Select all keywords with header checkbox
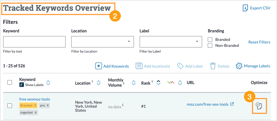The height and width of the screenshot is (121, 277). pyautogui.click(x=10, y=82)
